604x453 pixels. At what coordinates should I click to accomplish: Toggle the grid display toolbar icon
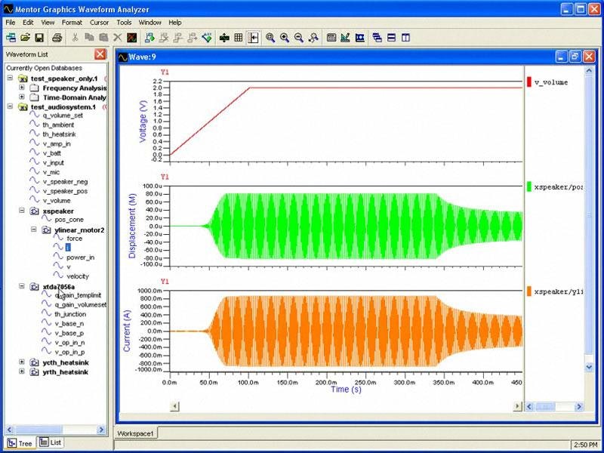[x=239, y=37]
